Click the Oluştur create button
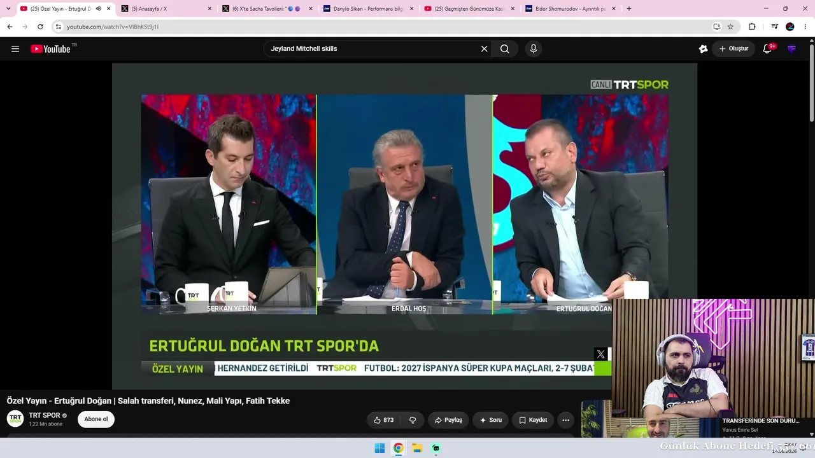 coord(733,49)
